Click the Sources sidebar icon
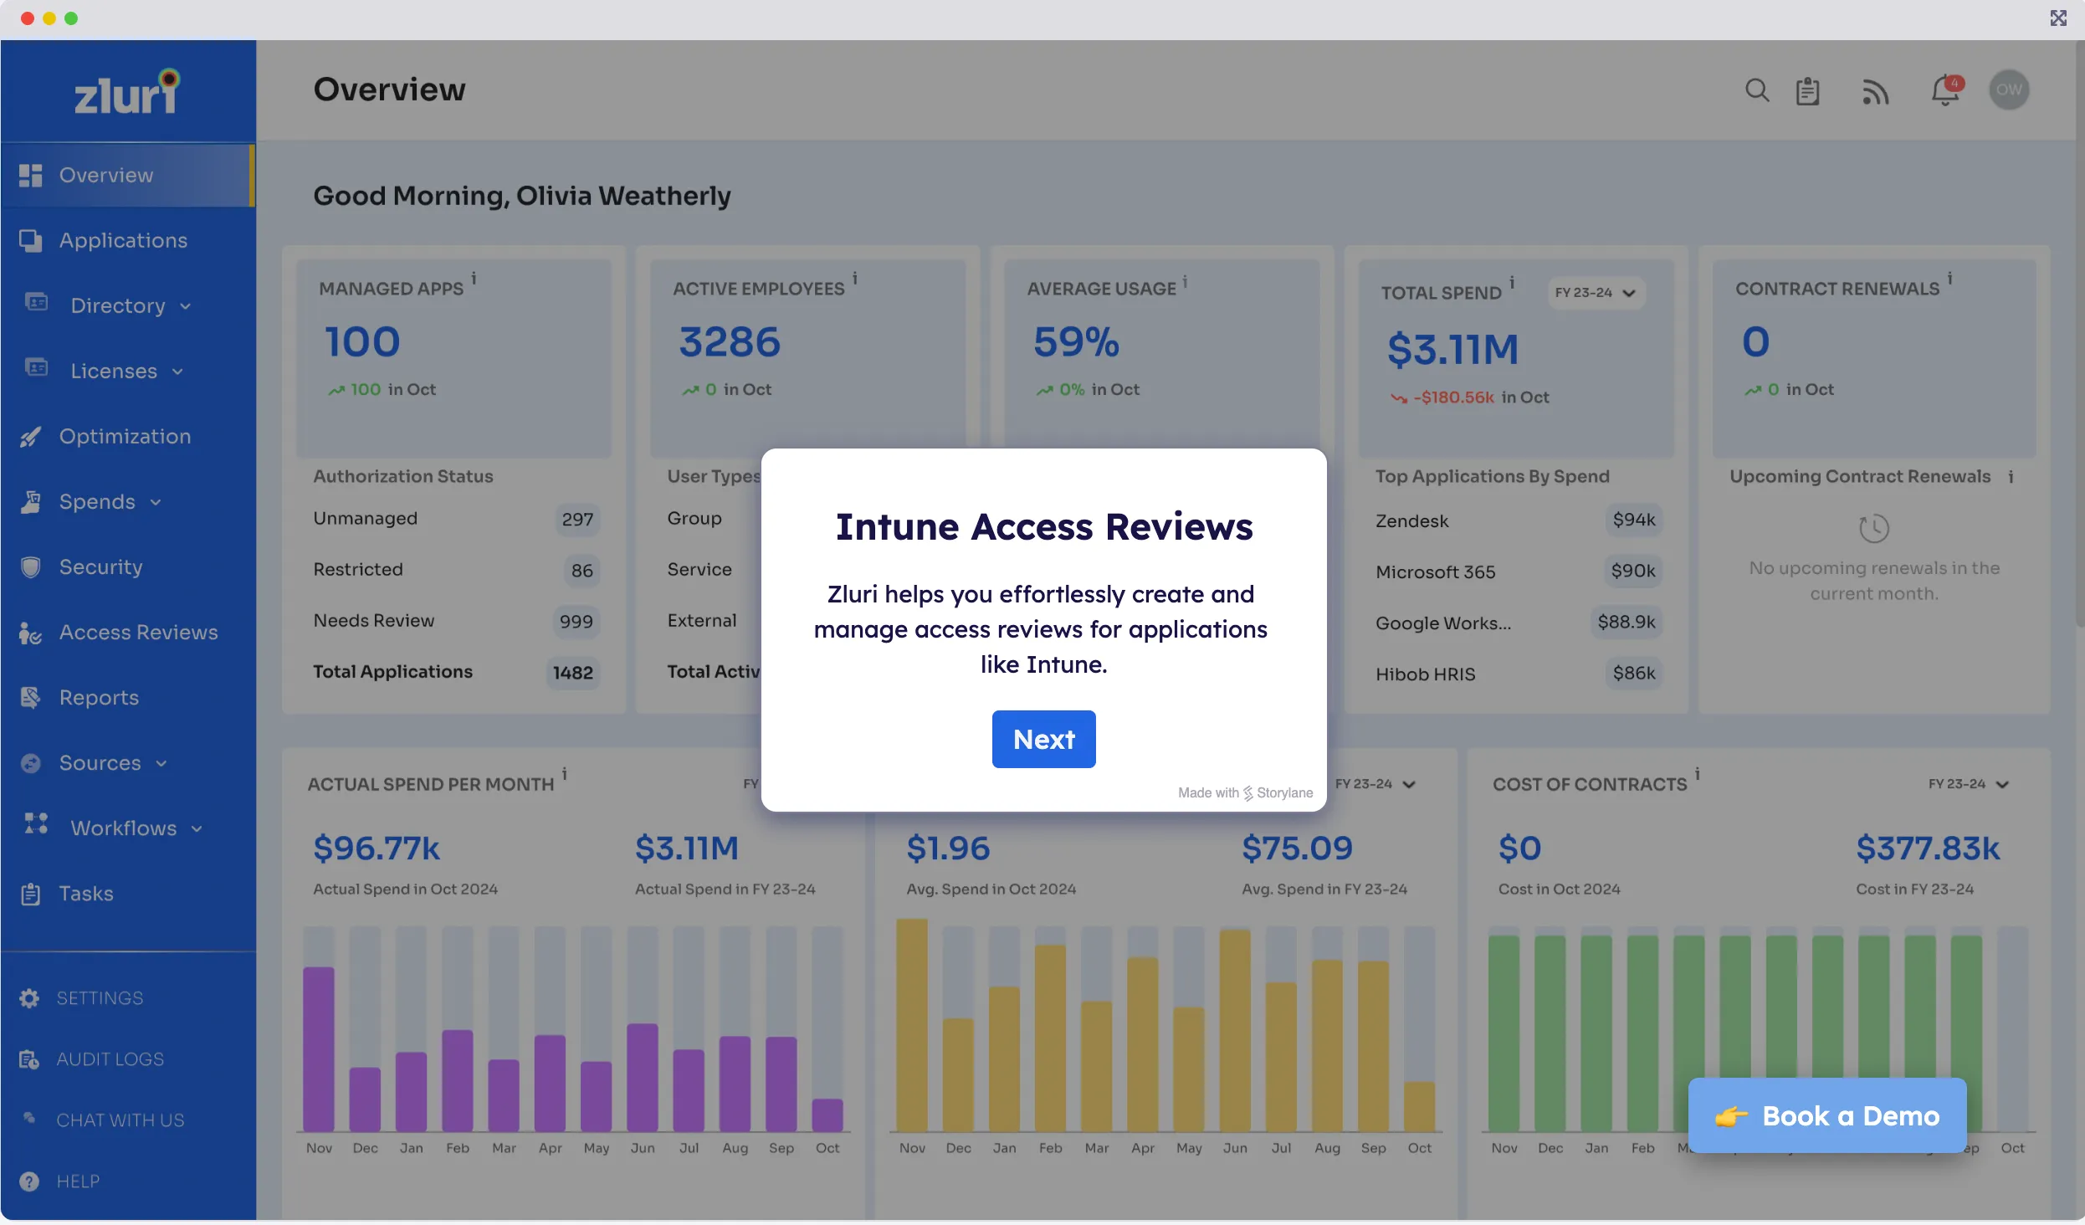The width and height of the screenshot is (2085, 1225). [x=31, y=763]
